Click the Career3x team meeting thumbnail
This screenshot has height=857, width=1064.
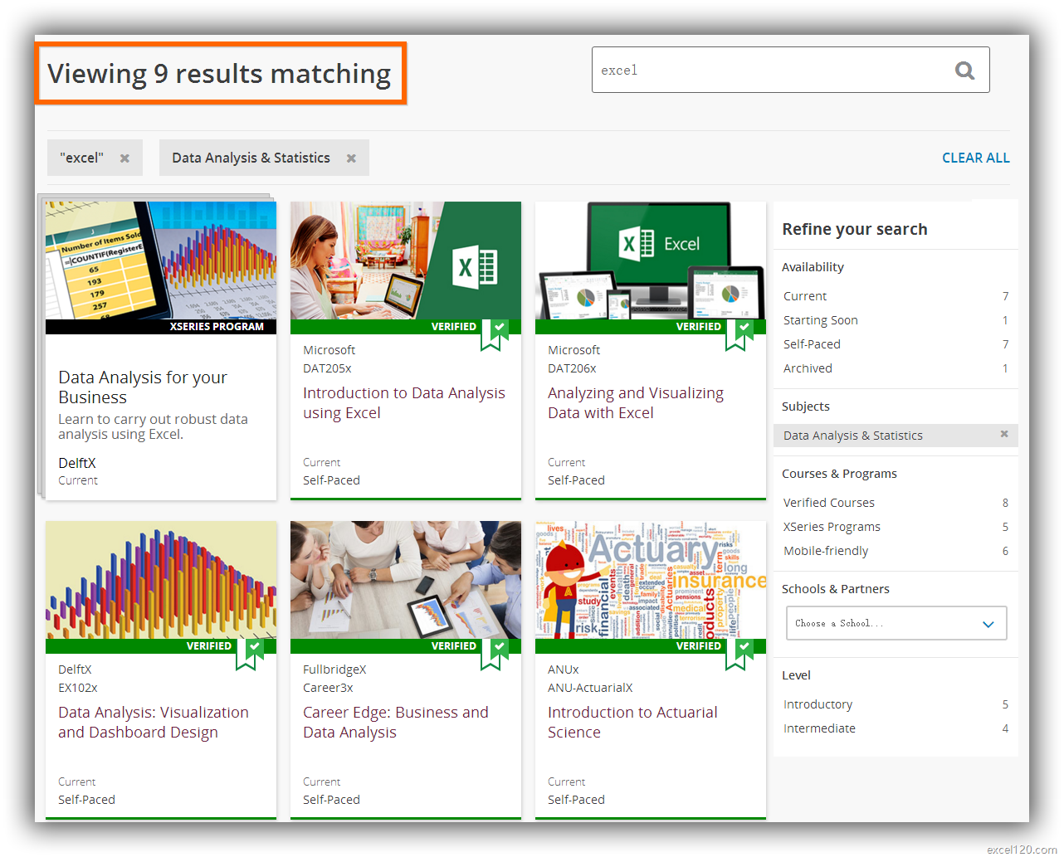406,580
